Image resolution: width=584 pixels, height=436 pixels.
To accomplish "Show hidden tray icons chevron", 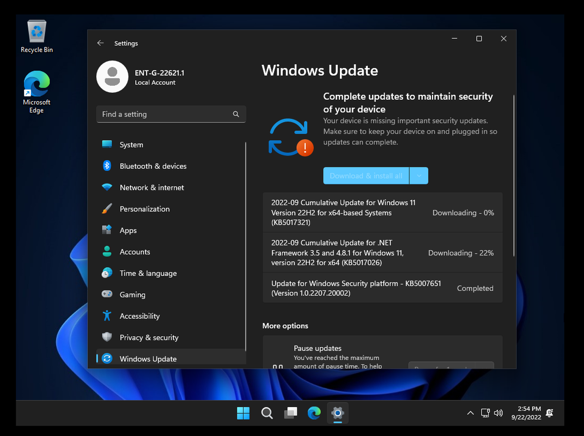I will [470, 413].
